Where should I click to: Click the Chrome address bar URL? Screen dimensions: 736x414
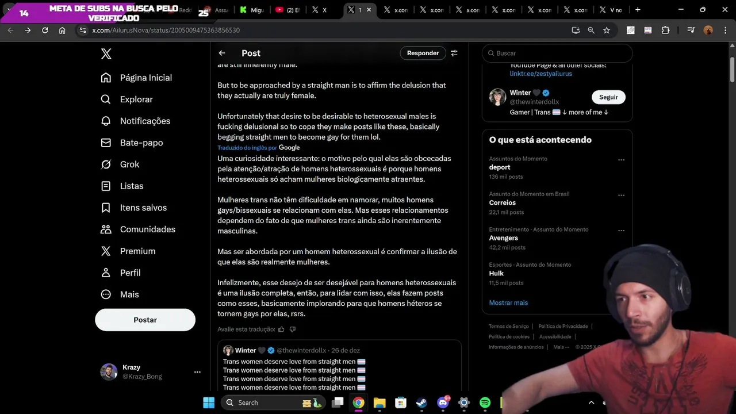pyautogui.click(x=166, y=30)
